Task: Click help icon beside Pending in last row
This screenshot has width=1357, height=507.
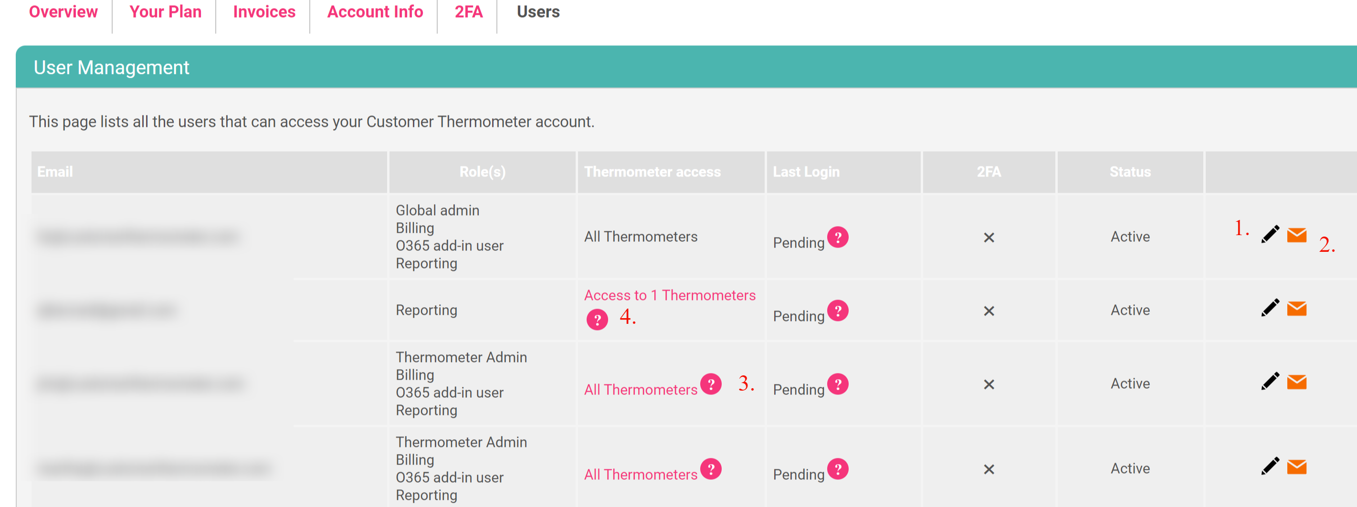Action: coord(838,468)
